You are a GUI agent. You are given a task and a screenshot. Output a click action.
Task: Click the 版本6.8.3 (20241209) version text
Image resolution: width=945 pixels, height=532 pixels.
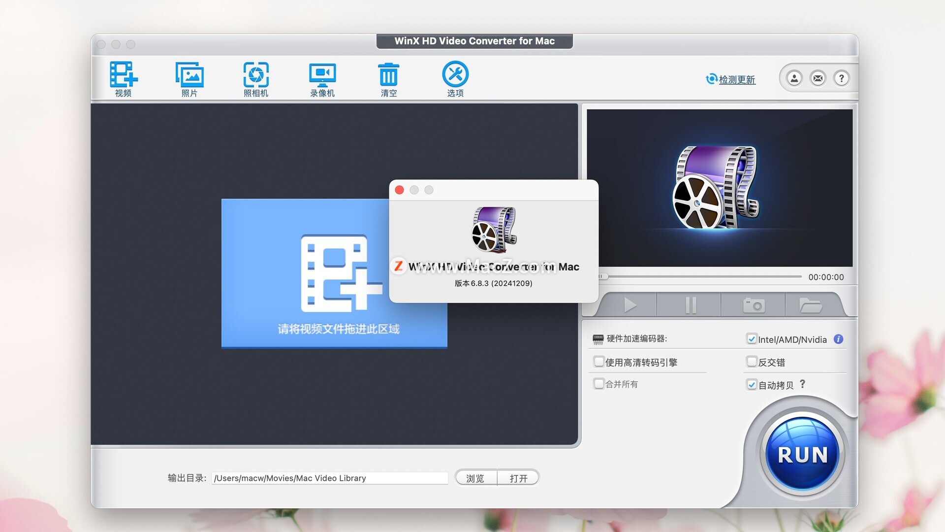(x=494, y=283)
